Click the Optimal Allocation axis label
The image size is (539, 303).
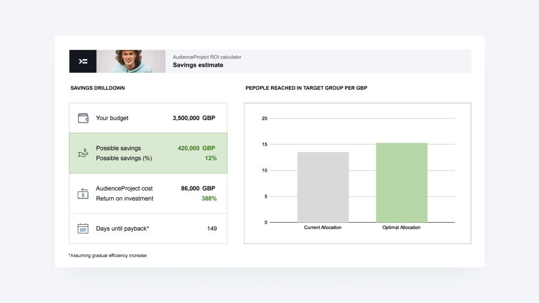click(402, 228)
